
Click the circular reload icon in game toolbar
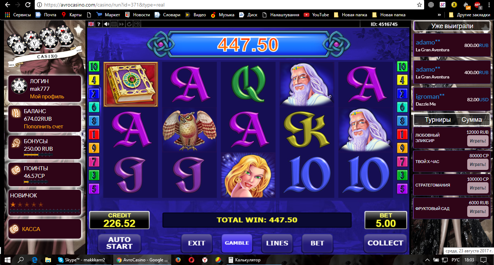tap(129, 24)
